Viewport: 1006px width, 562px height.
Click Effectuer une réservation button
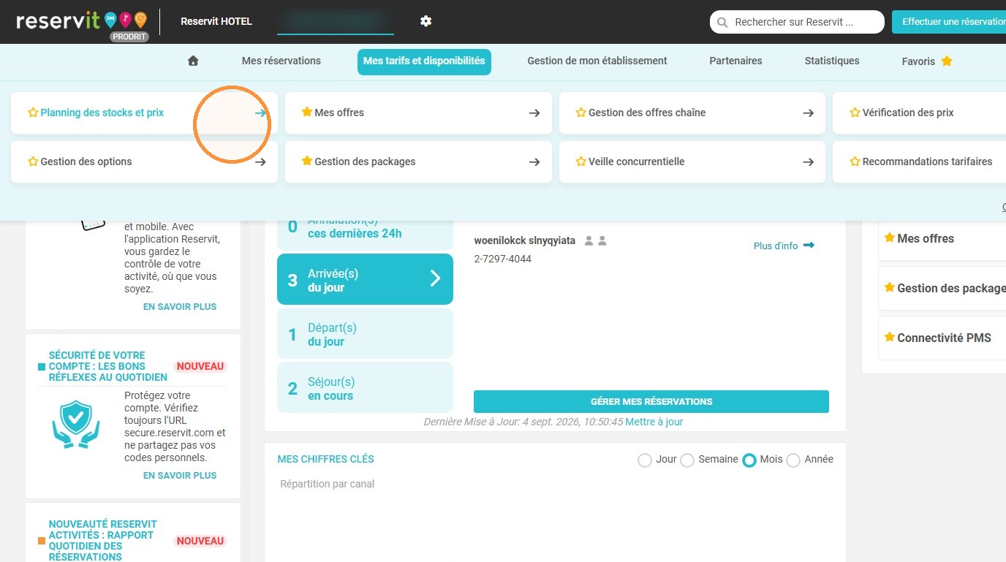[949, 22]
